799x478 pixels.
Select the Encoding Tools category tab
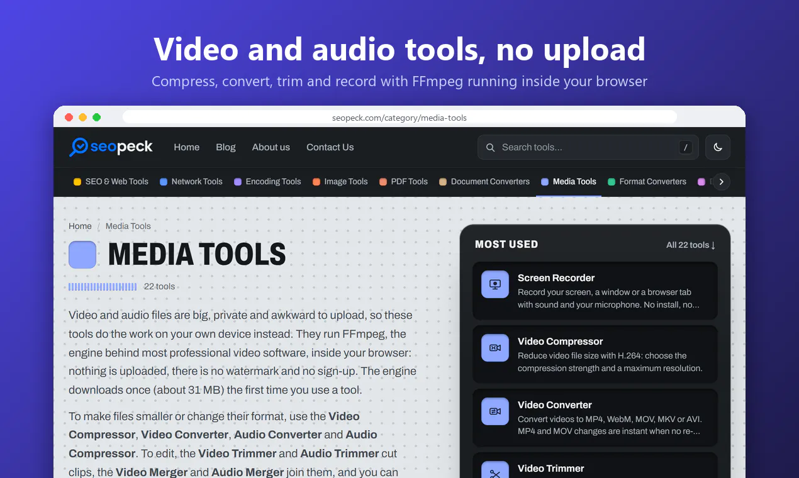(x=267, y=182)
